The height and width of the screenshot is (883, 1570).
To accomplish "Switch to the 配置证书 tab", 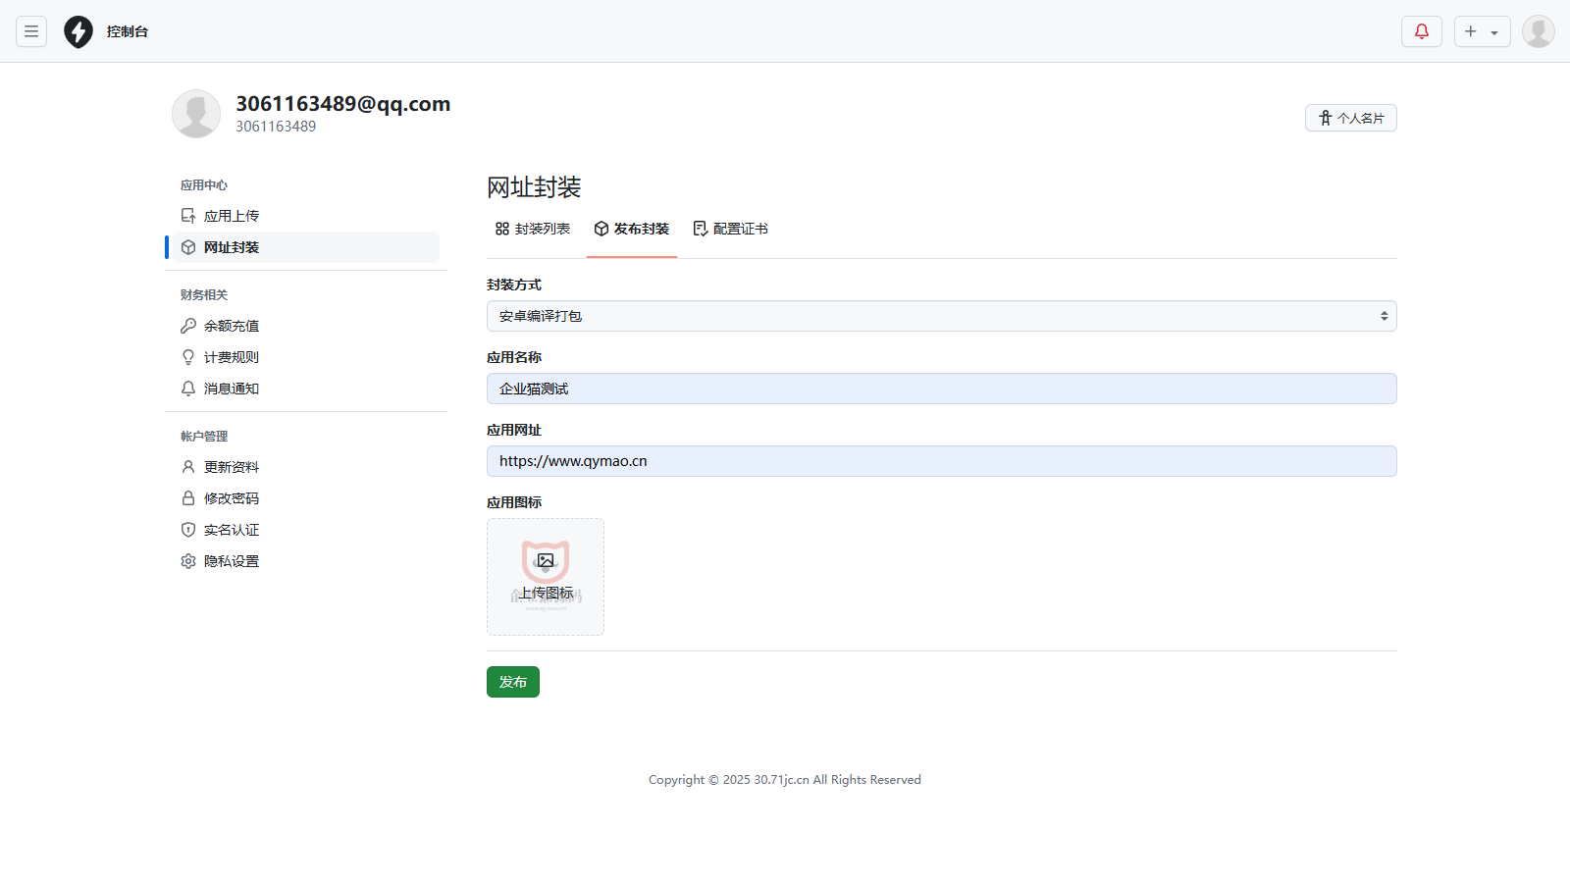I will (x=731, y=229).
